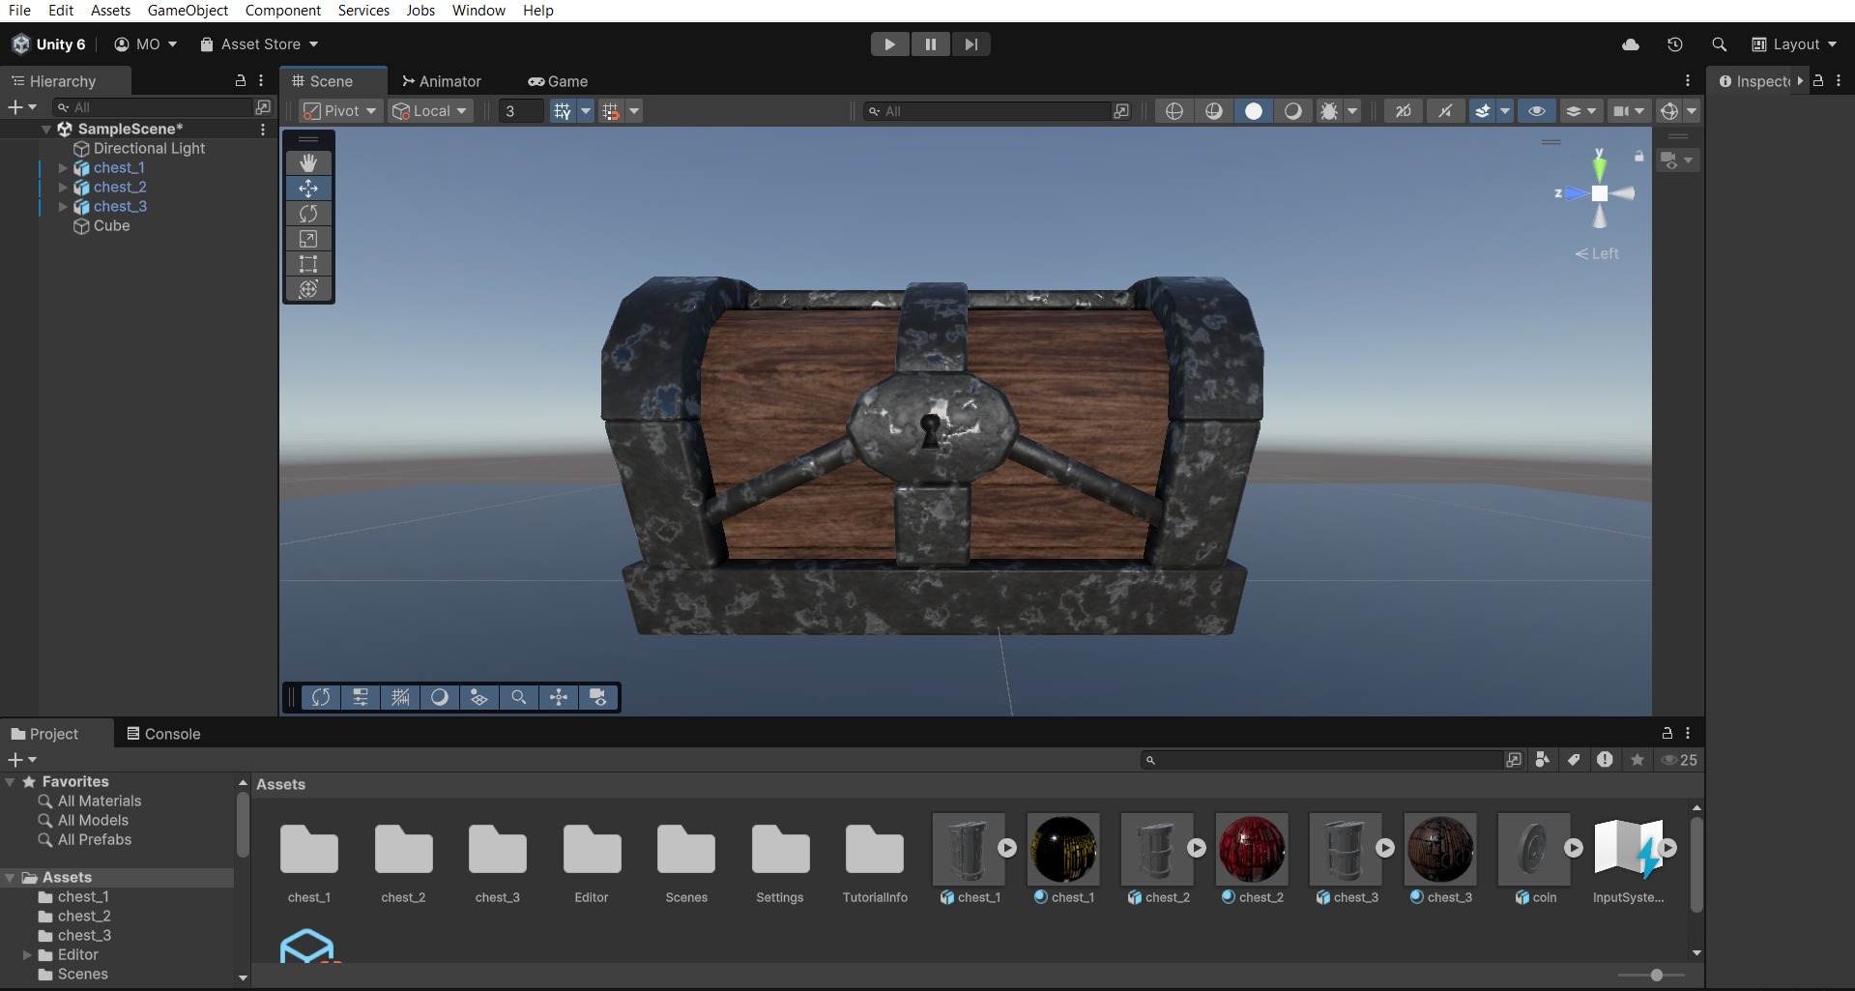Open global search magnifier in top toolbar
The height and width of the screenshot is (991, 1855).
[x=1719, y=44]
